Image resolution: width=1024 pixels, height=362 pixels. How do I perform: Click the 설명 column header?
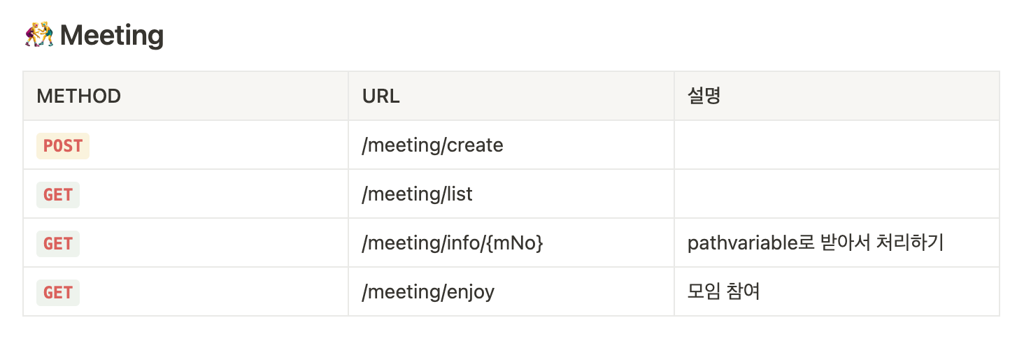click(x=837, y=96)
